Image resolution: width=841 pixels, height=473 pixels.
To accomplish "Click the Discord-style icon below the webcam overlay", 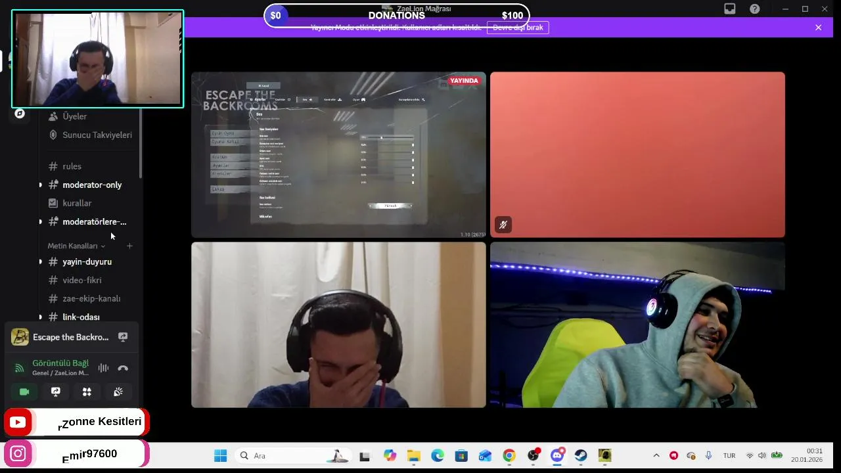I will click(20, 114).
